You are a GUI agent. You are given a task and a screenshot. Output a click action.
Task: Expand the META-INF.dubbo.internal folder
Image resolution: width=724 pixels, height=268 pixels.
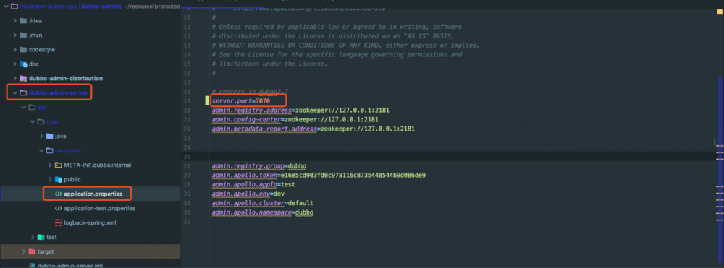50,165
